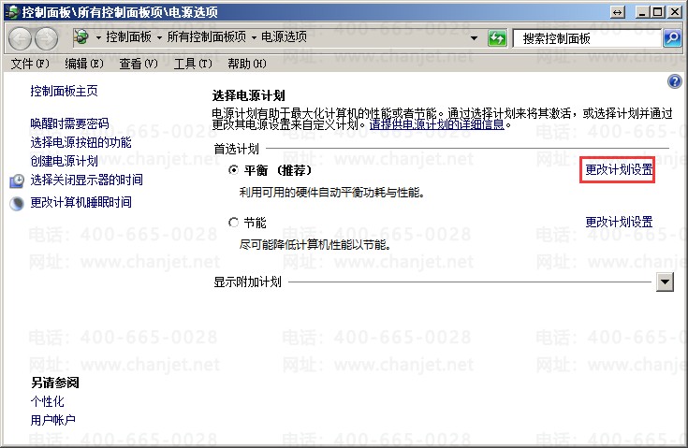Click the icon beside 选择关闭显示器的时间
The image size is (688, 448).
(17, 181)
